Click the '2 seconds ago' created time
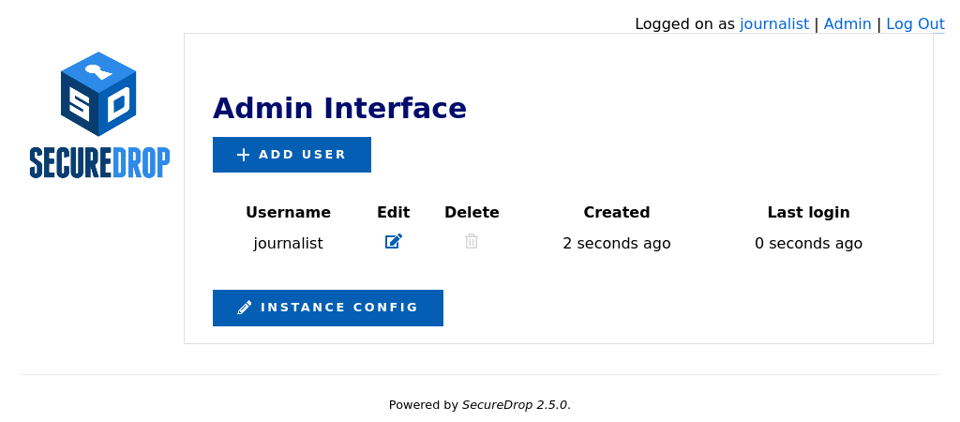 click(x=617, y=244)
